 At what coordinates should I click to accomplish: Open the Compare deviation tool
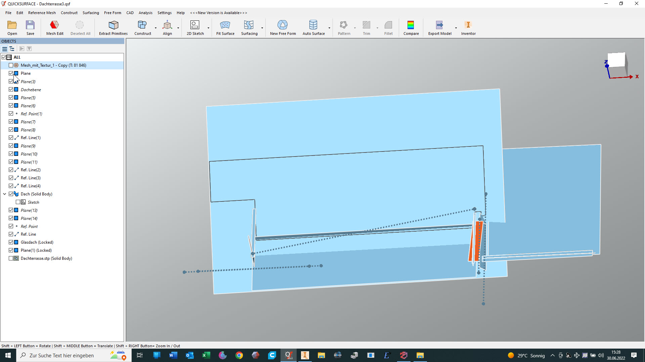click(411, 25)
